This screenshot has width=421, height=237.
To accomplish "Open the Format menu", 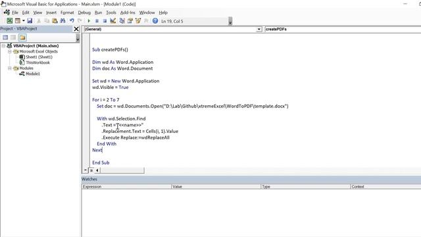I will click(67, 13).
